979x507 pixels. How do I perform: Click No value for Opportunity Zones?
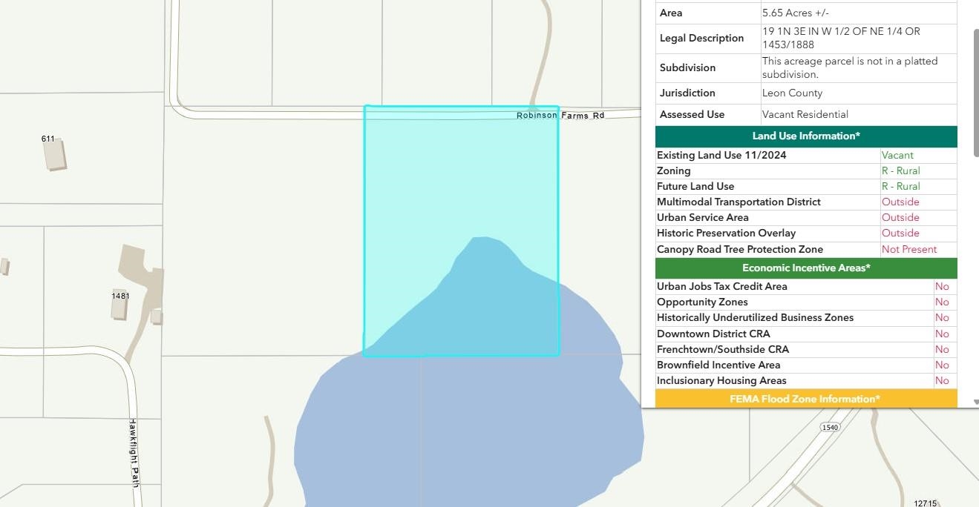(x=941, y=302)
